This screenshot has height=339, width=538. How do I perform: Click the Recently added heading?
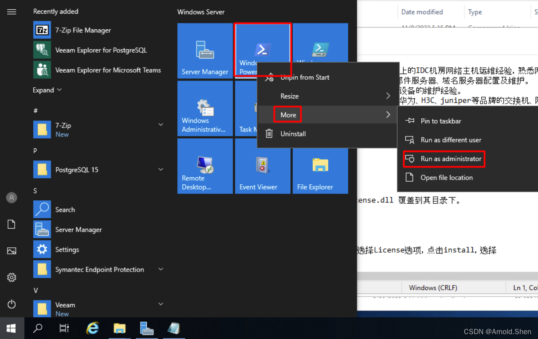[55, 12]
